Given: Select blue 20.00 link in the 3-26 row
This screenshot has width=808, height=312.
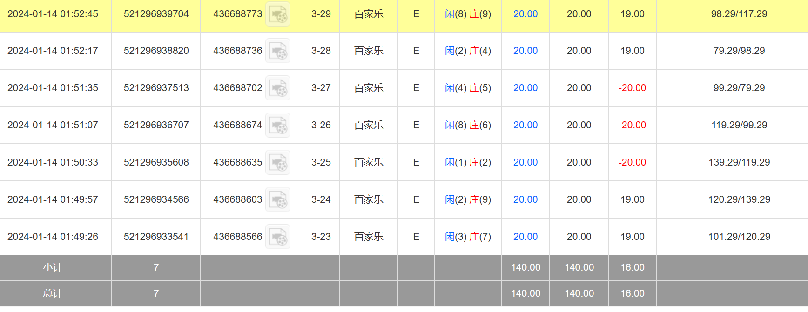Looking at the screenshot, I should click(x=525, y=125).
